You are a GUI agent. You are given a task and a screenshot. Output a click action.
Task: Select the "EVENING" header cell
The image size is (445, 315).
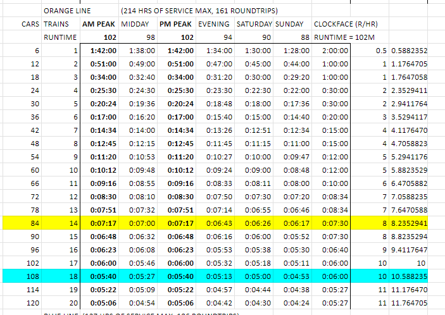click(214, 24)
